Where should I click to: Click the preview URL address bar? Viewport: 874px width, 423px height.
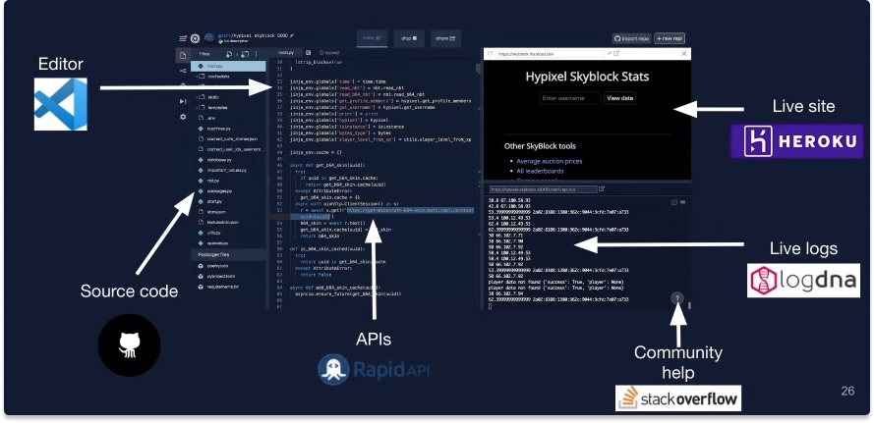tap(551, 53)
